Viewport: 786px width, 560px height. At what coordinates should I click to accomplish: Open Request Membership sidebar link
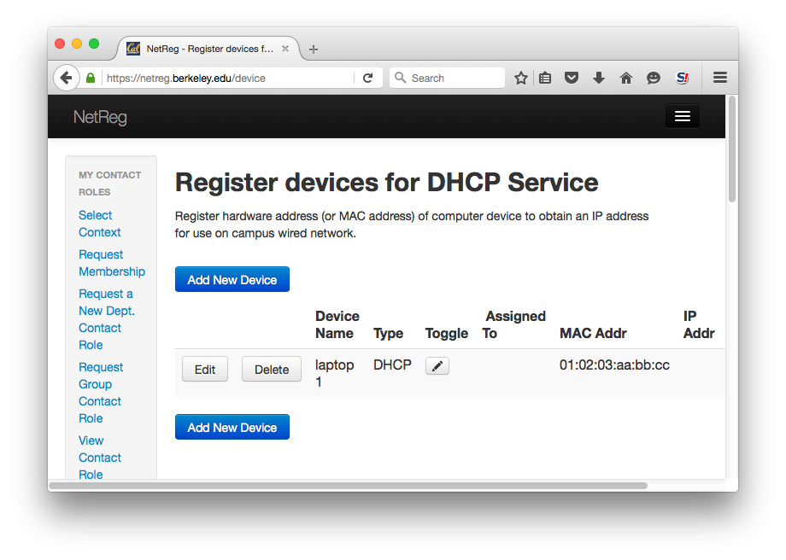point(112,263)
